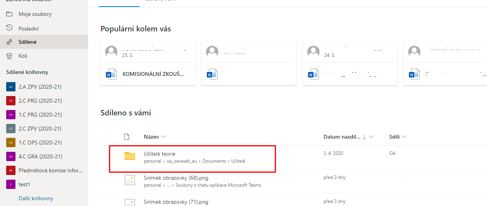Click image icon of Snímek obrazovky (68).png
Viewport: 487px width, 206px height.
point(129,180)
